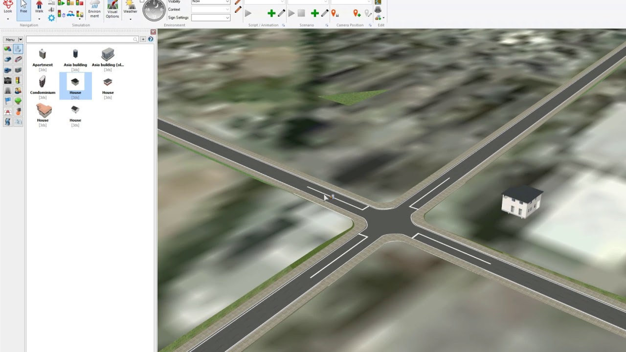626x352 pixels.
Task: Click the Weather icon
Action: click(130, 7)
